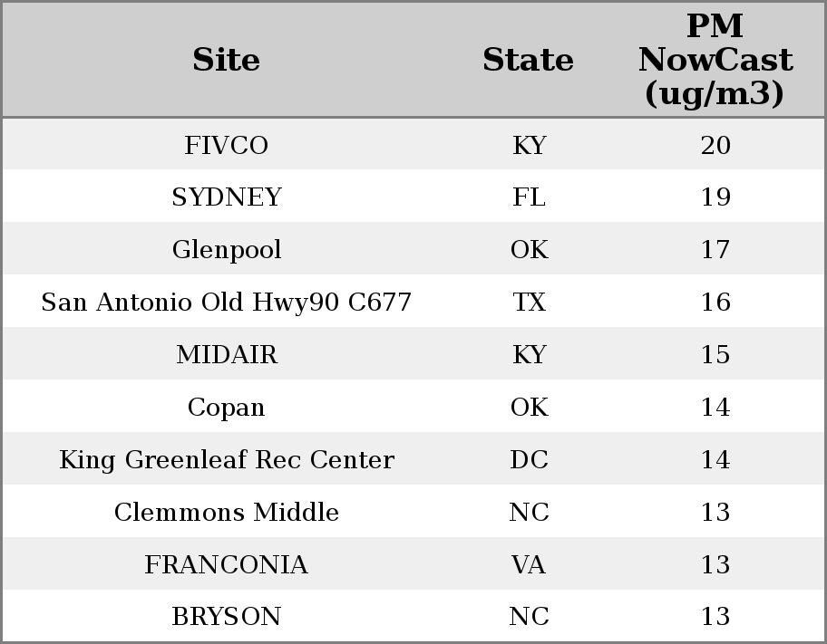Image resolution: width=827 pixels, height=644 pixels.
Task: Click the MIDAIR site cell
Action: pyautogui.click(x=227, y=355)
